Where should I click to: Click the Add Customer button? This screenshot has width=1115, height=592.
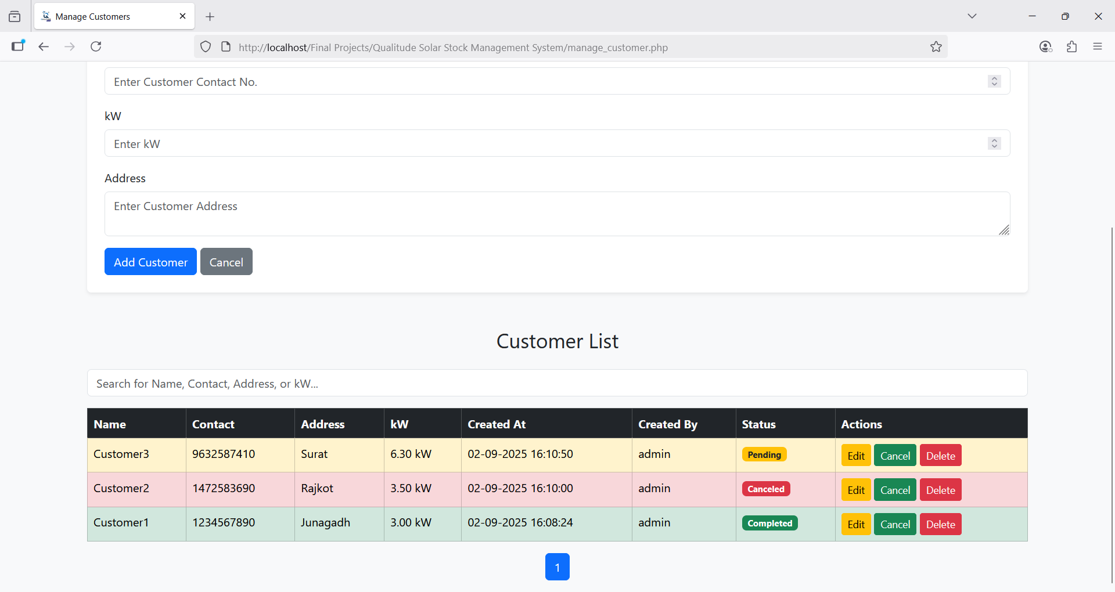coord(150,262)
